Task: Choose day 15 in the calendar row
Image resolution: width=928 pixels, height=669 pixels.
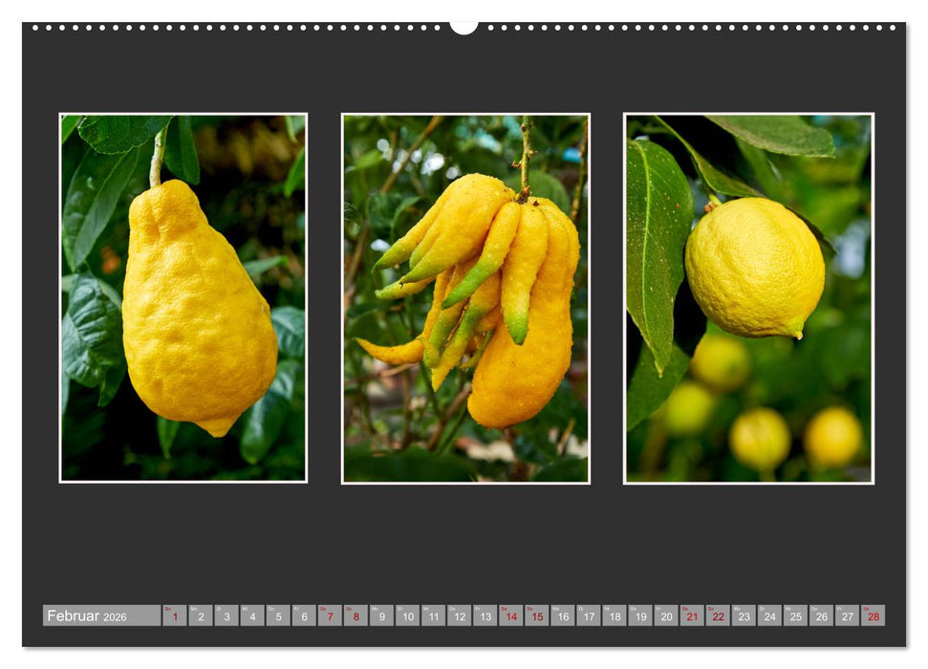Action: click(x=536, y=615)
